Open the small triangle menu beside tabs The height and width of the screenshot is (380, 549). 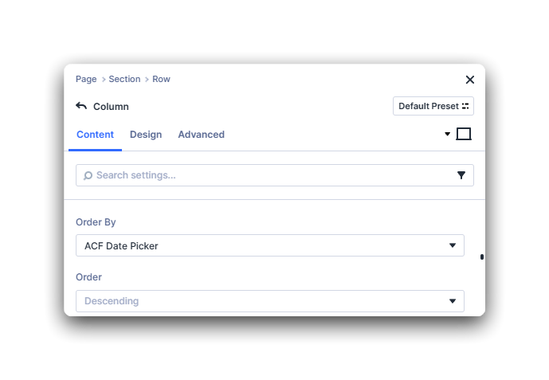448,135
